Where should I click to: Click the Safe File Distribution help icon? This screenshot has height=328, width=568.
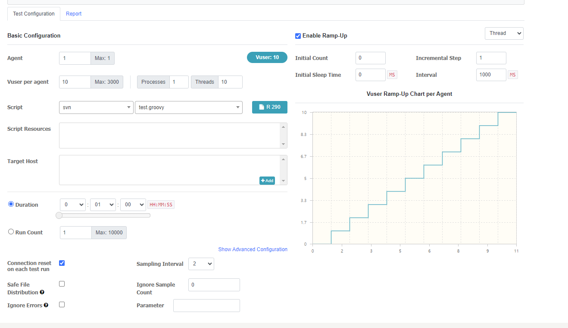pos(42,292)
